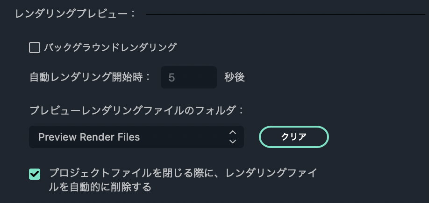This screenshot has height=203, width=429.
Task: Click the プレビューレンダリングファイルのフォルダ label
Action: 136,111
